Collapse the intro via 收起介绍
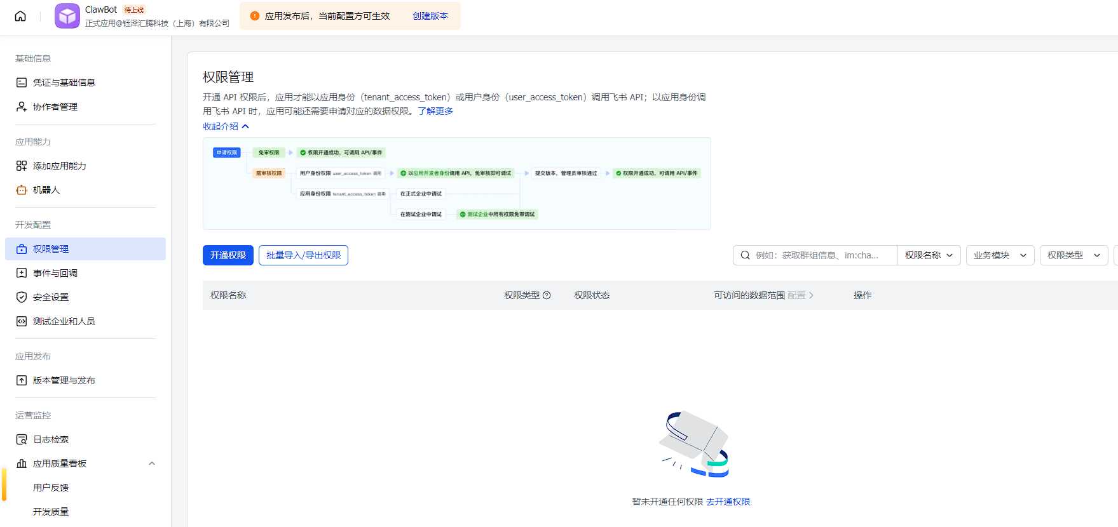 226,126
